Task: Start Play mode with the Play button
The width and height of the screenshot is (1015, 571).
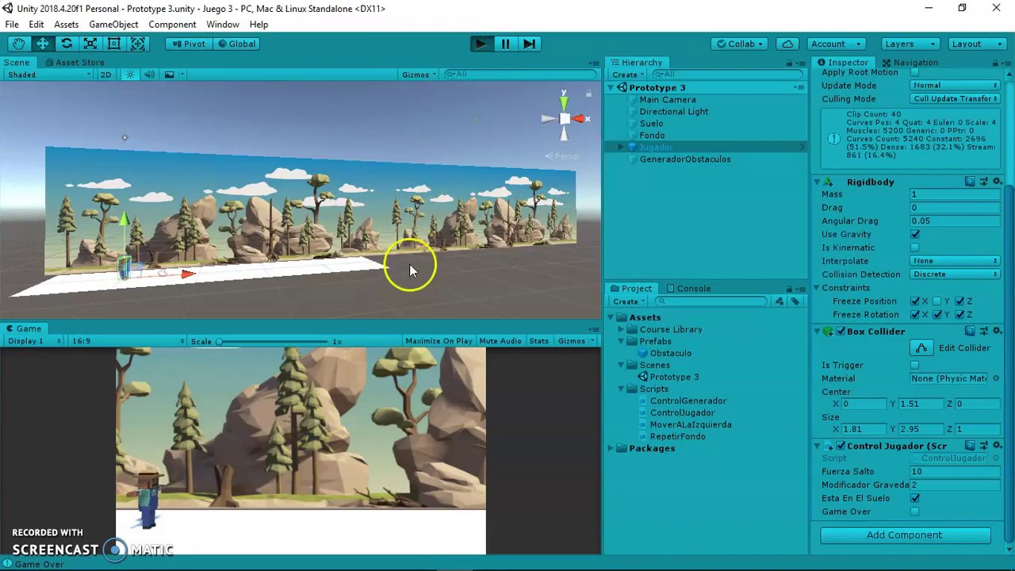Action: pyautogui.click(x=481, y=44)
